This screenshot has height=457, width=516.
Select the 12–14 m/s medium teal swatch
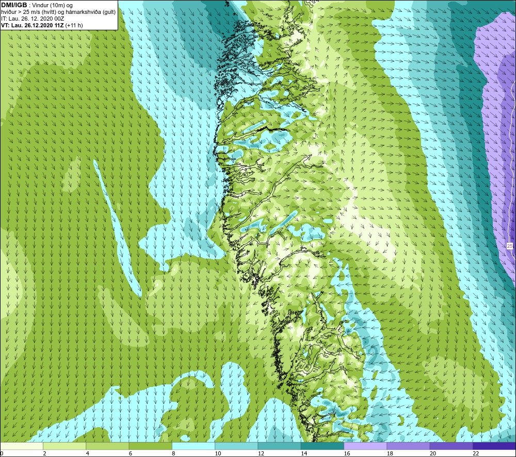tap(279, 446)
